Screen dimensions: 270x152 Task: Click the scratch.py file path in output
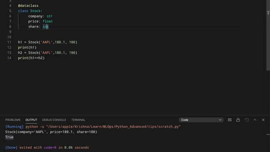(113, 127)
